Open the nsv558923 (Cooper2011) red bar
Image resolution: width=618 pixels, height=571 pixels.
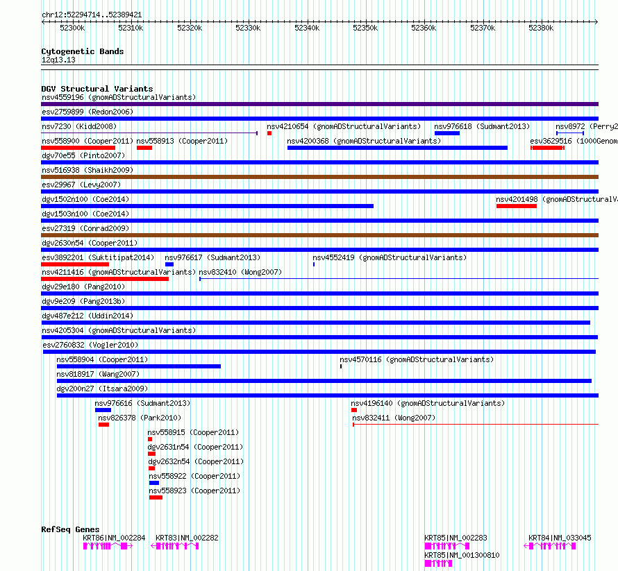point(156,497)
